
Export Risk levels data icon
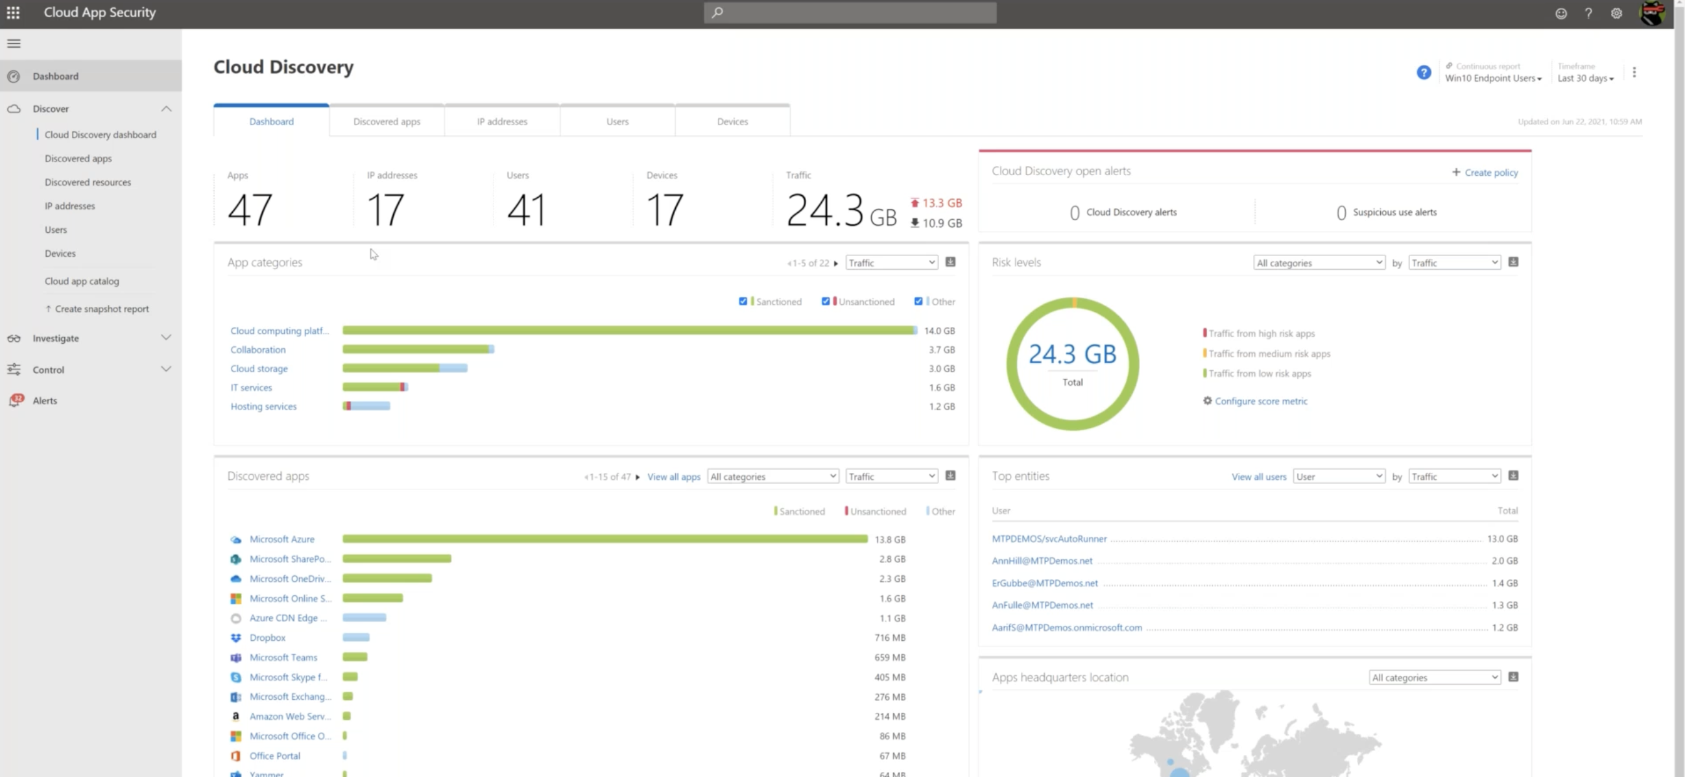[x=1513, y=262]
